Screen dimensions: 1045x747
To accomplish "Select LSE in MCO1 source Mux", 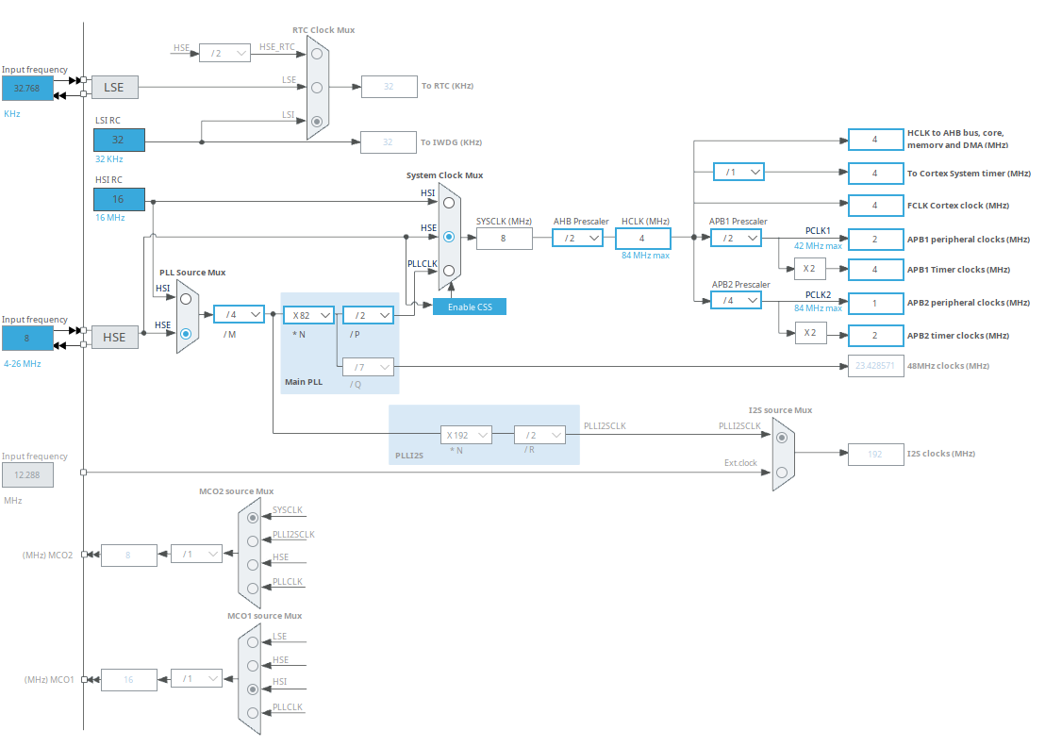I will point(253,642).
